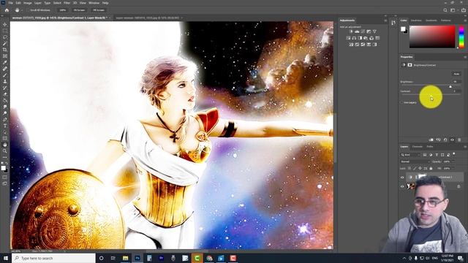Toggle Scroll All Windows checkbox
This screenshot has height=263, width=468.
click(x=28, y=10)
